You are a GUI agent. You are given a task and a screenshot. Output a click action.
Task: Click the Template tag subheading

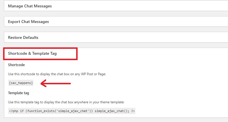tap(19, 93)
